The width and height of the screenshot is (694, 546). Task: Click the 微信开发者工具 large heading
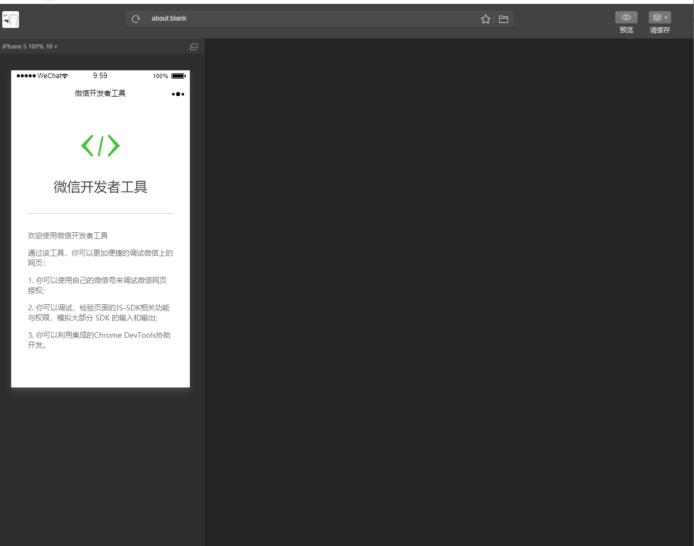[100, 187]
